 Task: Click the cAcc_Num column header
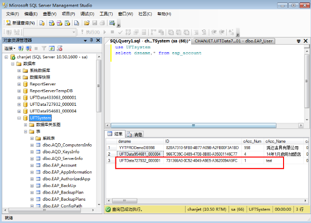click(252, 141)
